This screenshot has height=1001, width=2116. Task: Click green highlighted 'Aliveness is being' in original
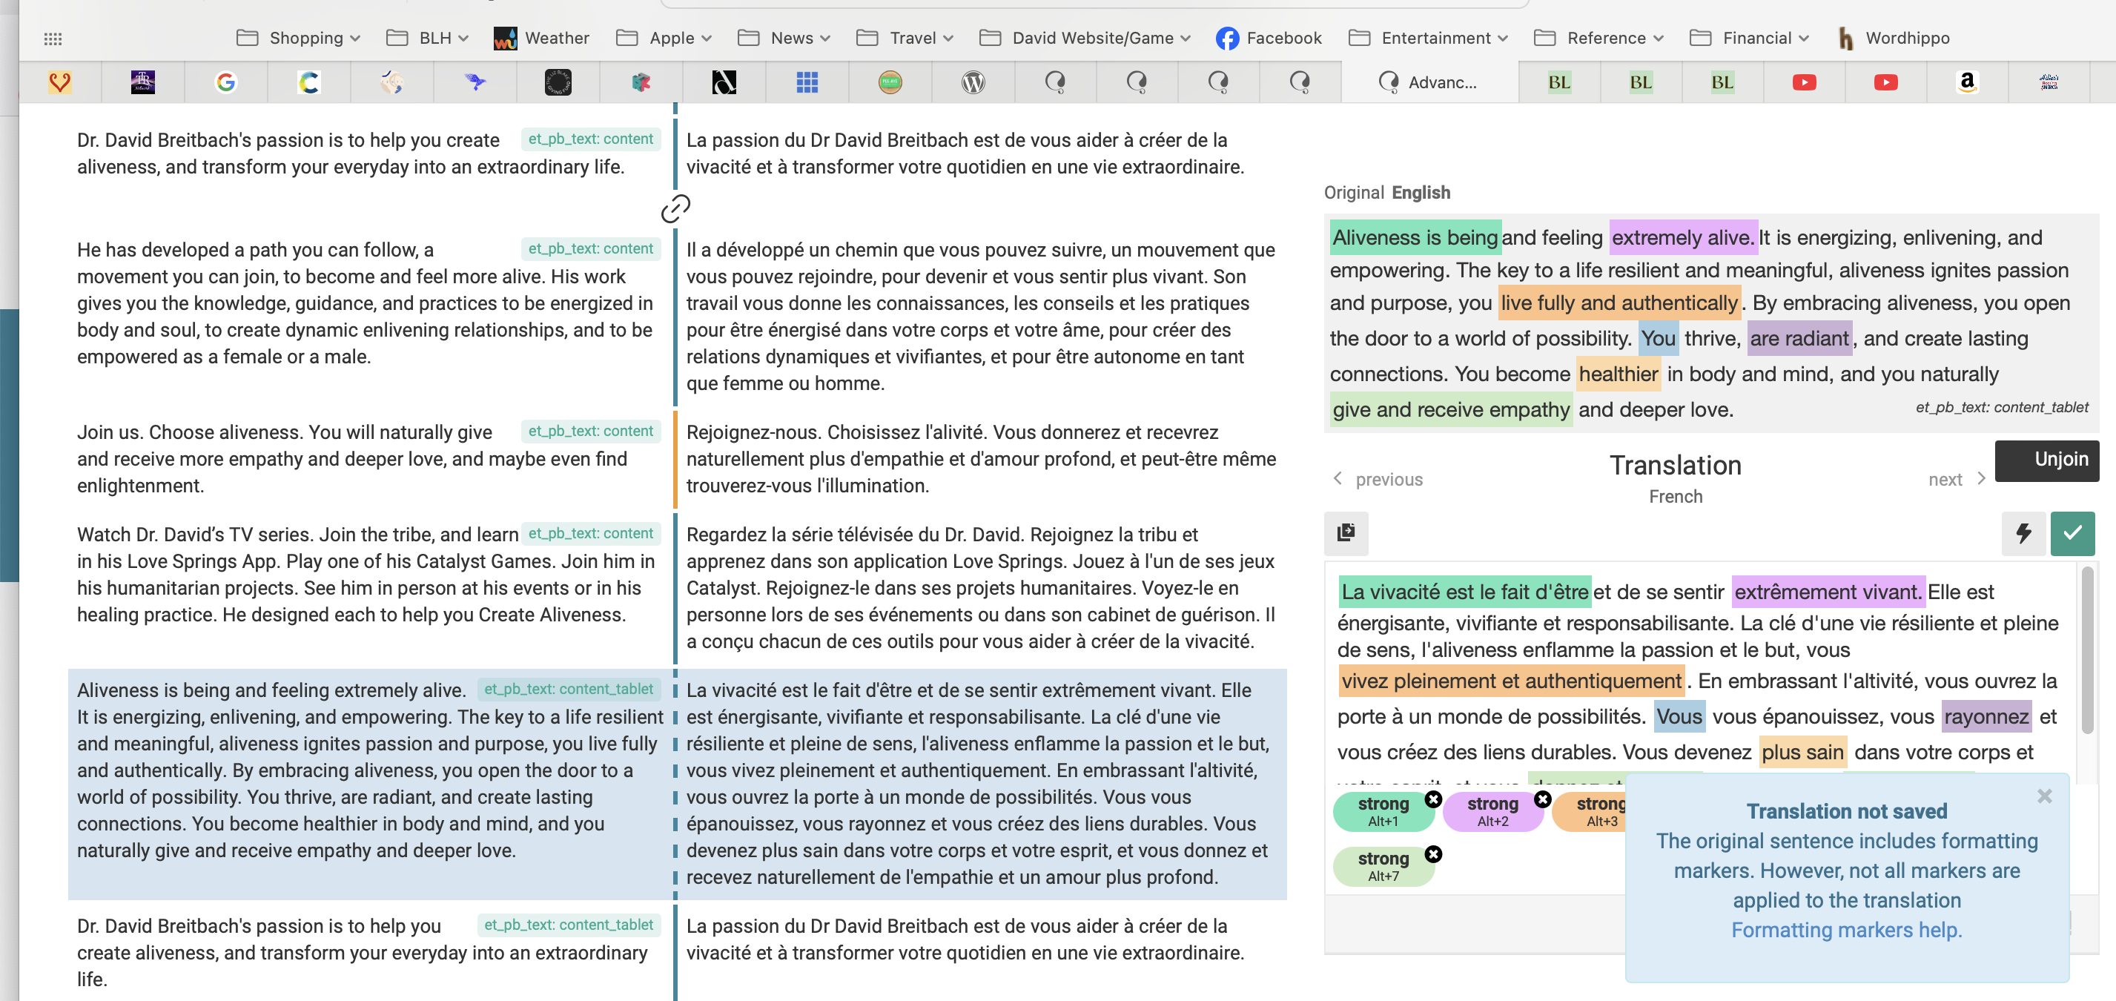pos(1415,237)
